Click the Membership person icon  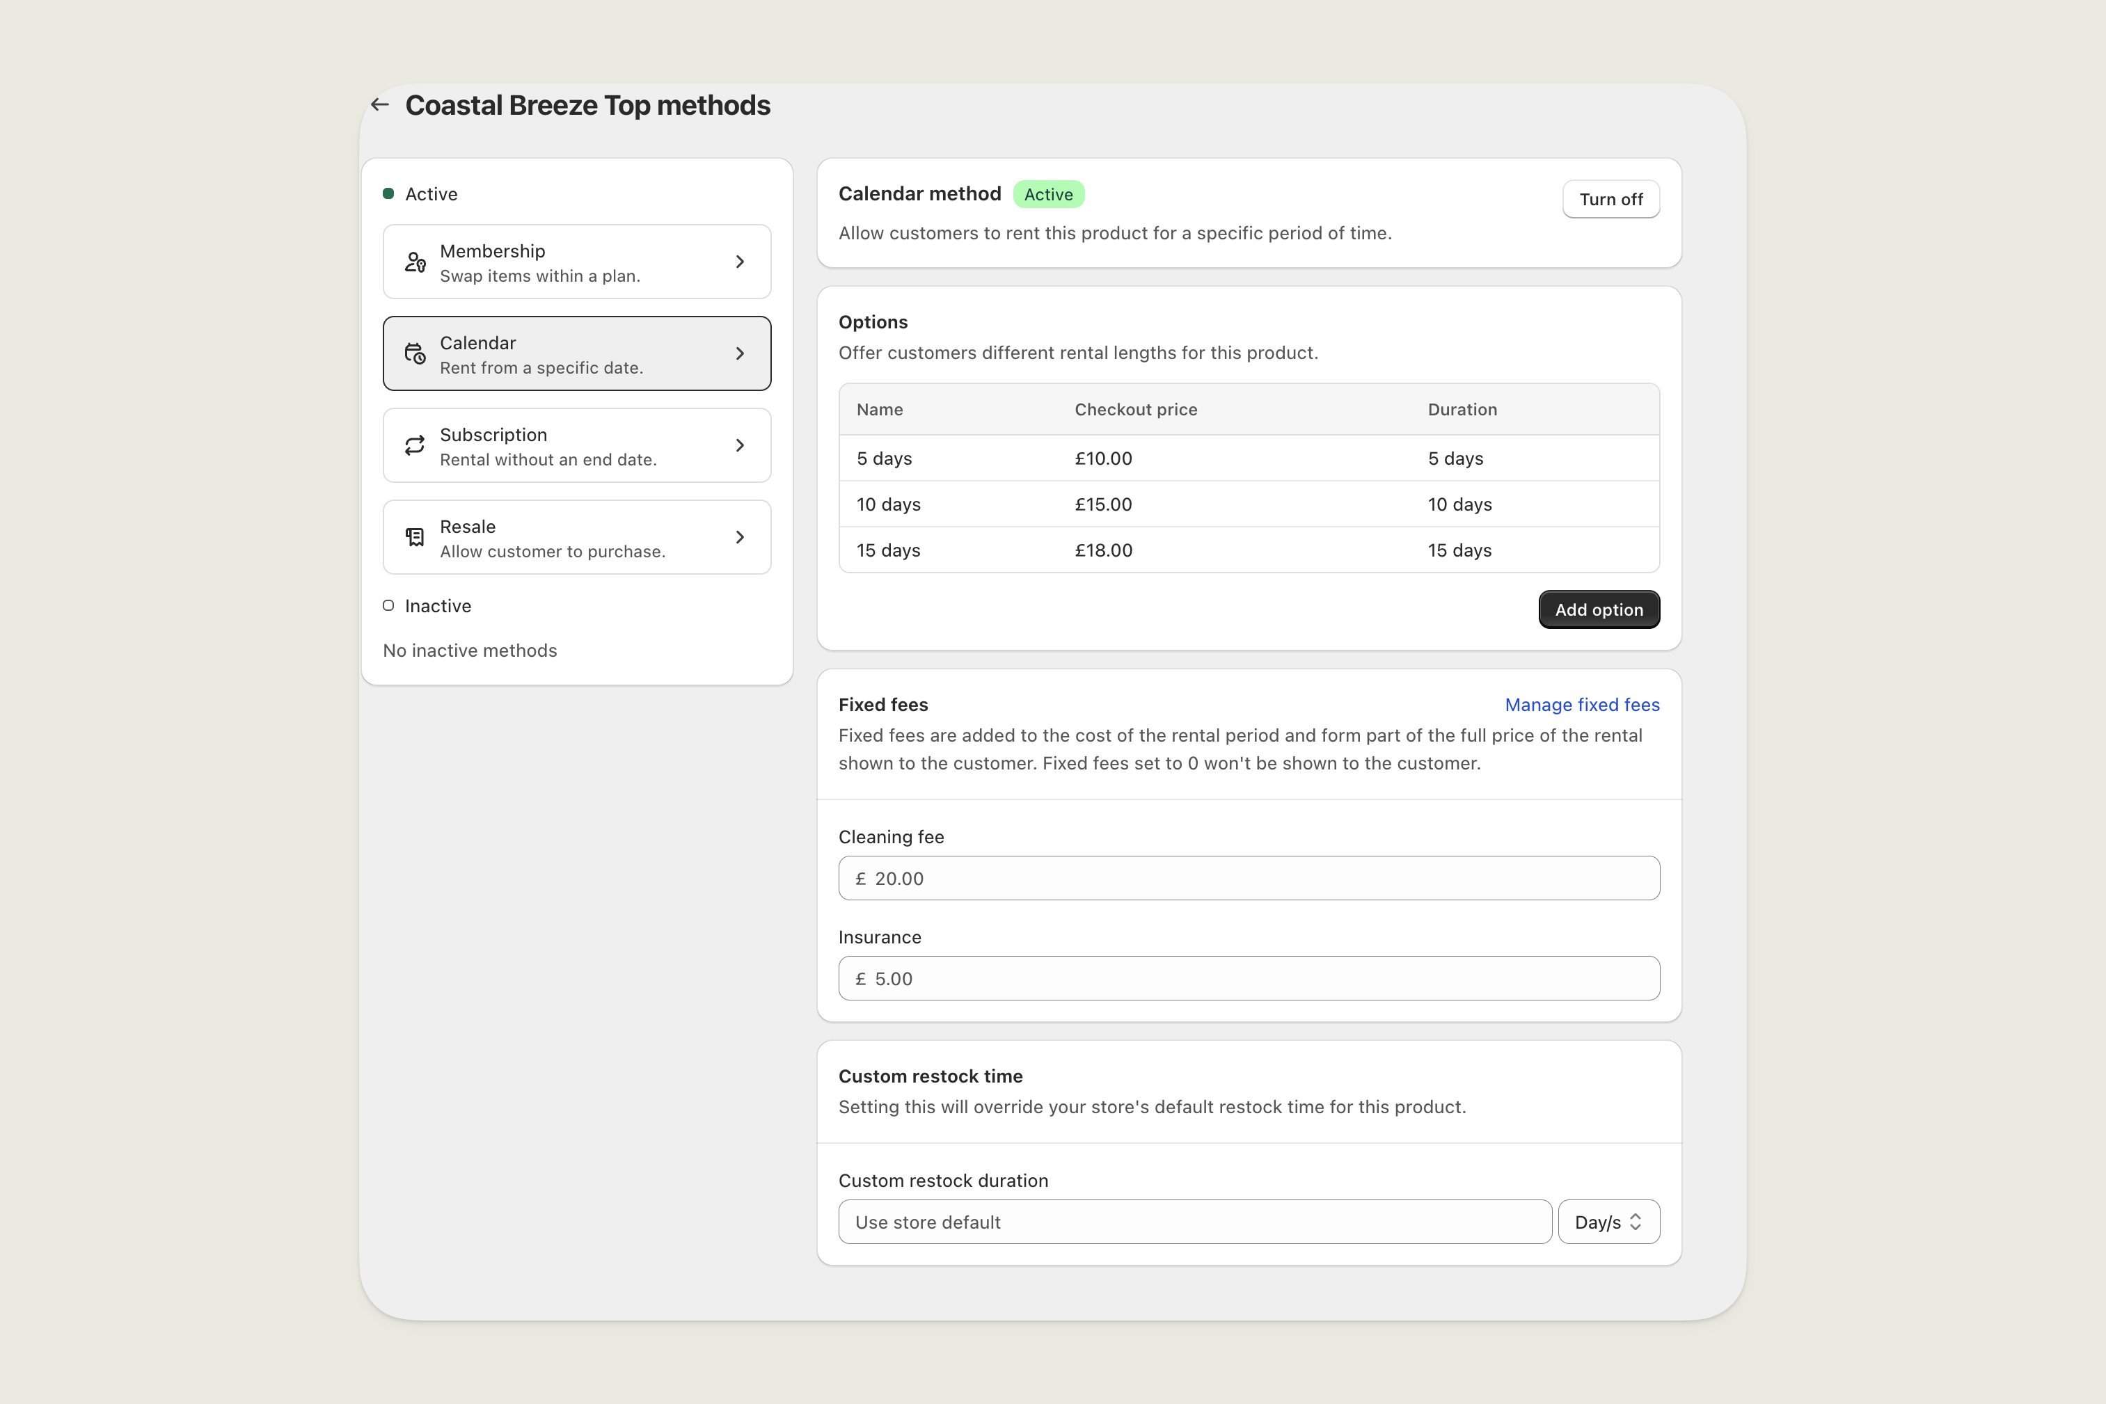(x=415, y=262)
